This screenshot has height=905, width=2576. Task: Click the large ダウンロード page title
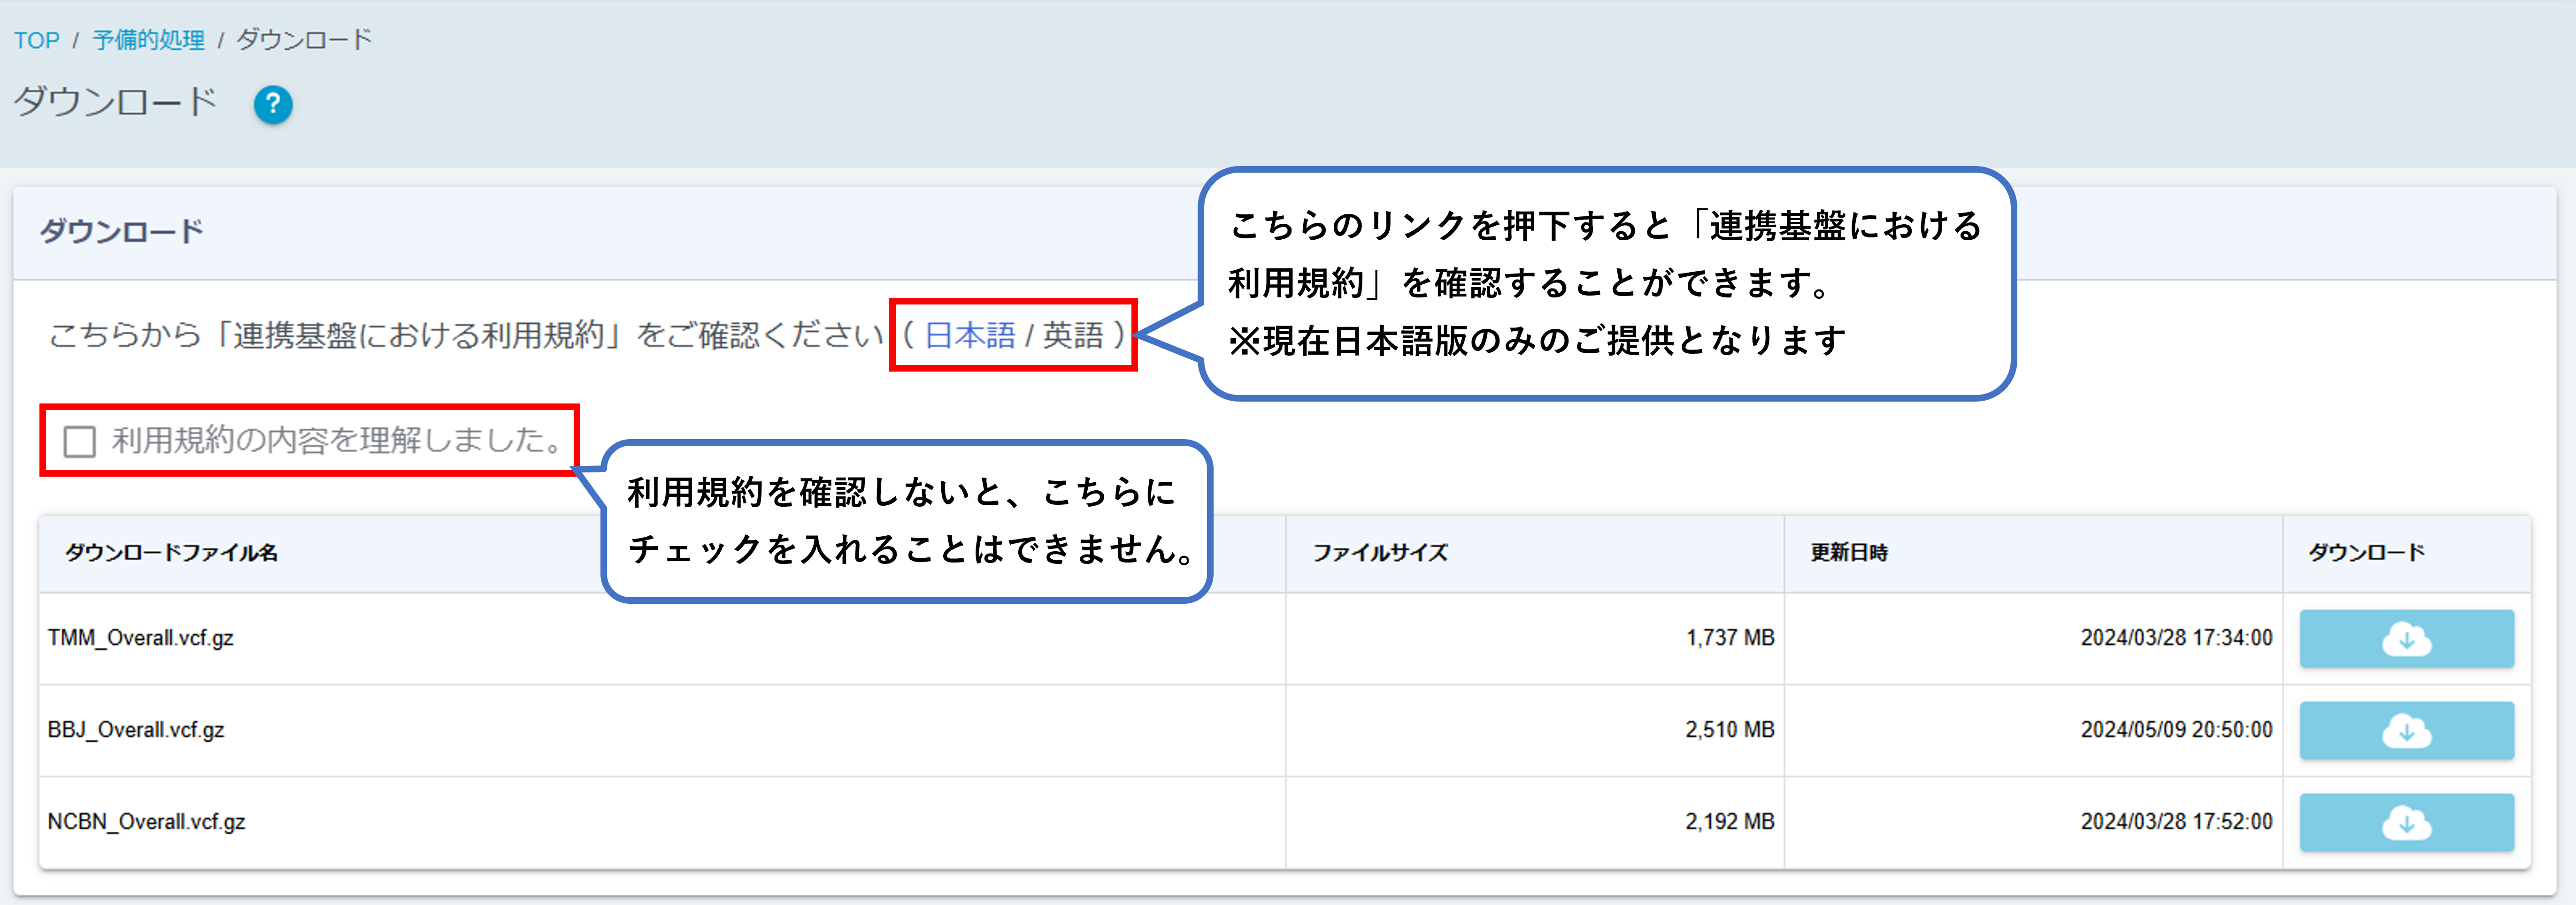click(x=115, y=102)
